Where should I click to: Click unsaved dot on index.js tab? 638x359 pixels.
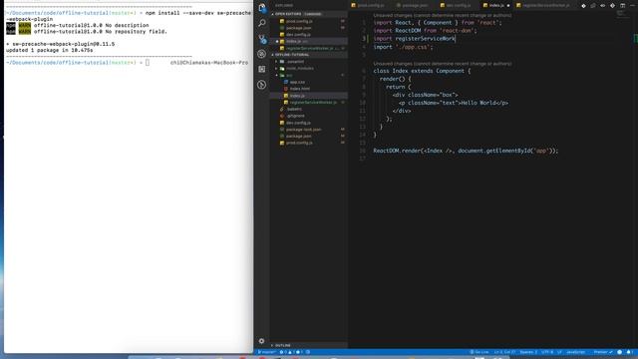508,6
